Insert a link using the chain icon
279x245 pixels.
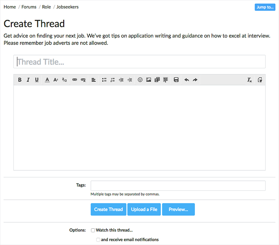[74, 80]
